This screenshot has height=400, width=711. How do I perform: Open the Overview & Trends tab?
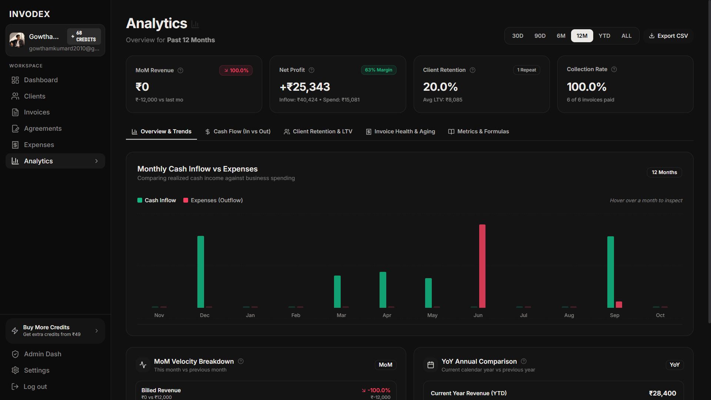[x=161, y=131]
